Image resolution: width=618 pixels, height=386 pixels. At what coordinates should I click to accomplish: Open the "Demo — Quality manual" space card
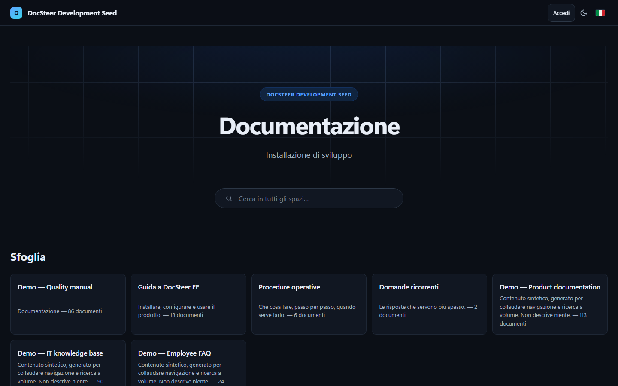click(68, 304)
